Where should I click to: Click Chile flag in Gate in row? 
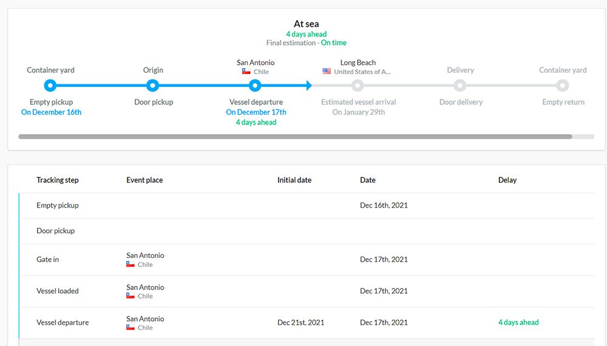point(131,264)
